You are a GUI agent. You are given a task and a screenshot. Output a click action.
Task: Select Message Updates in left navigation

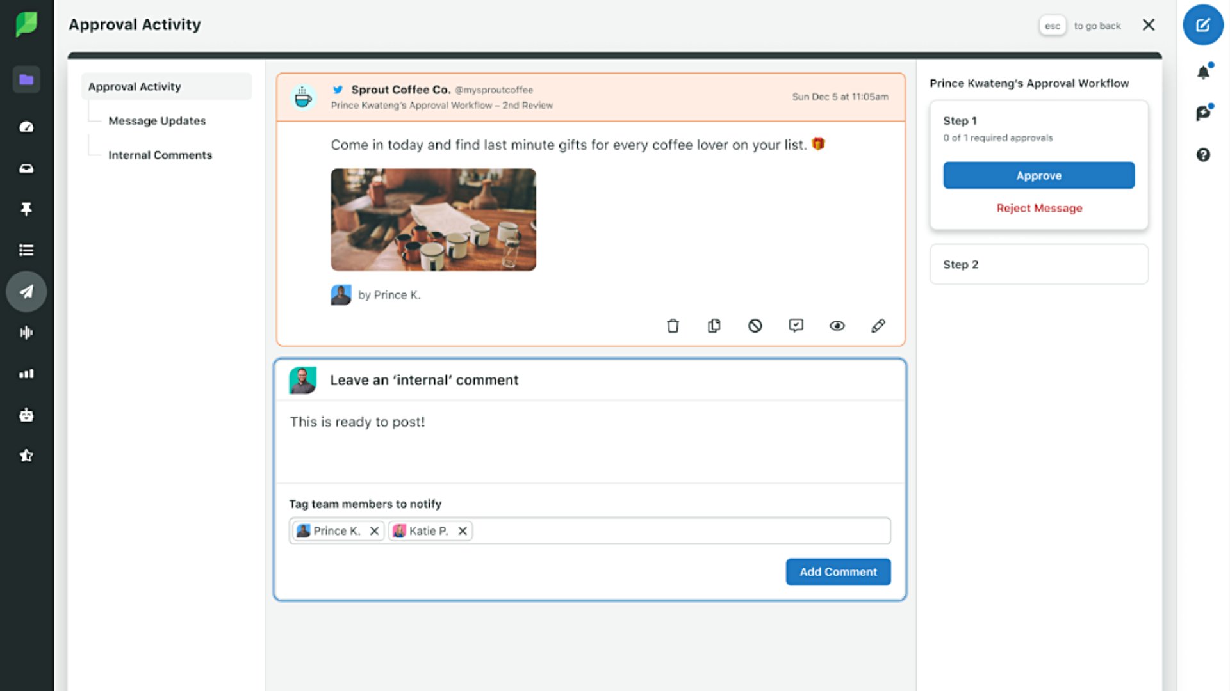(157, 121)
